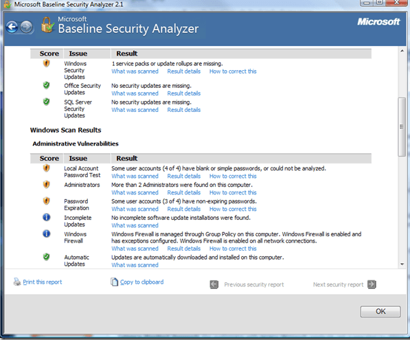Click the green check shield for Automatic Updates
The height and width of the screenshot is (340, 410).
[46, 257]
